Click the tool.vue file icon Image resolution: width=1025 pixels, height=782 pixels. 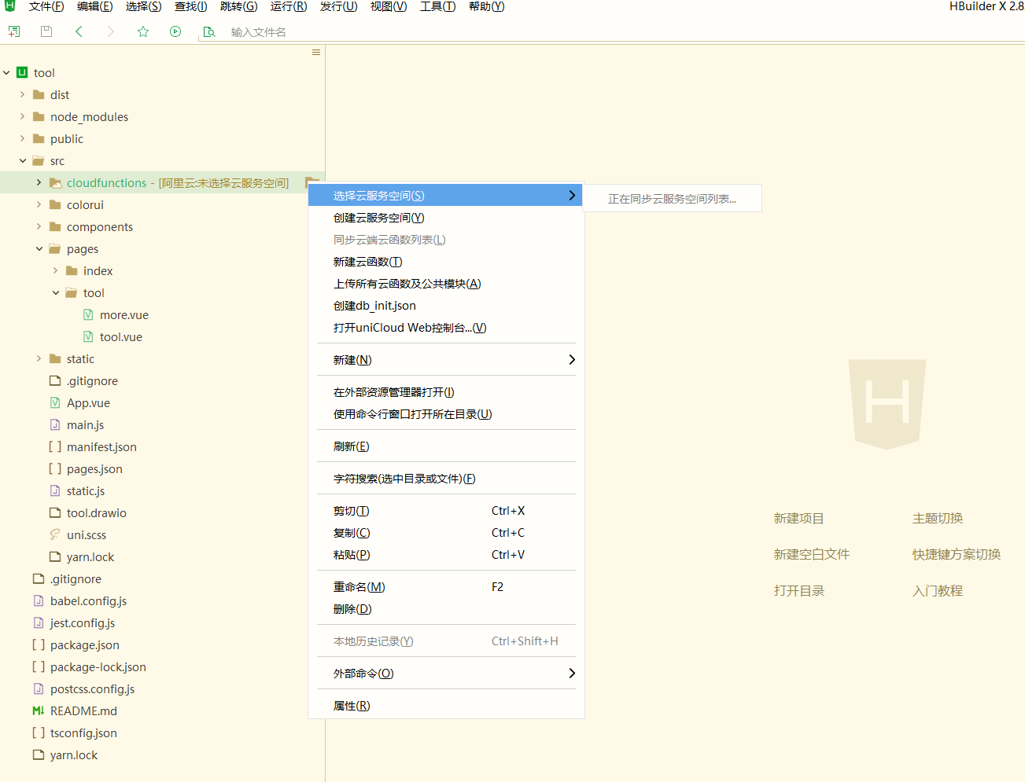point(88,336)
